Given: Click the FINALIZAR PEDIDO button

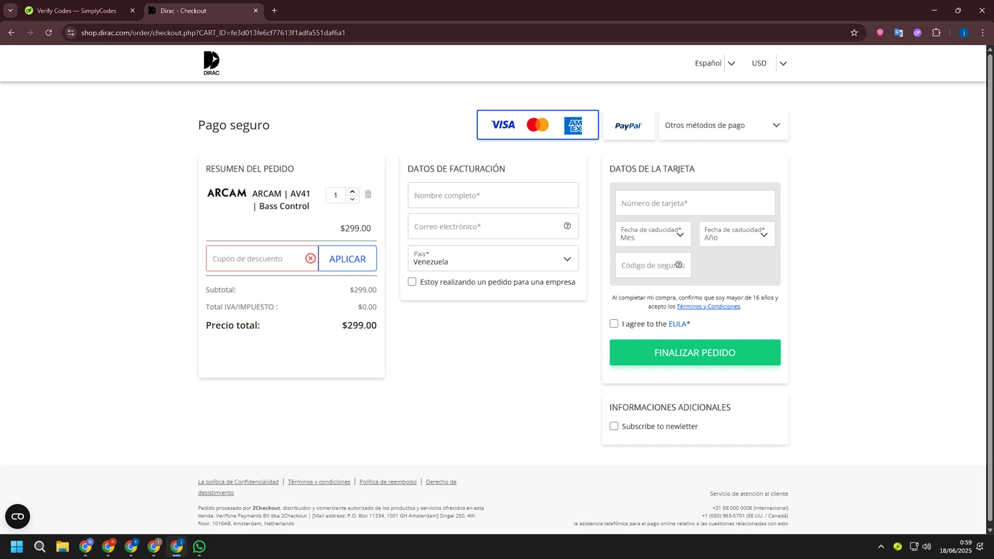Looking at the screenshot, I should pos(694,352).
